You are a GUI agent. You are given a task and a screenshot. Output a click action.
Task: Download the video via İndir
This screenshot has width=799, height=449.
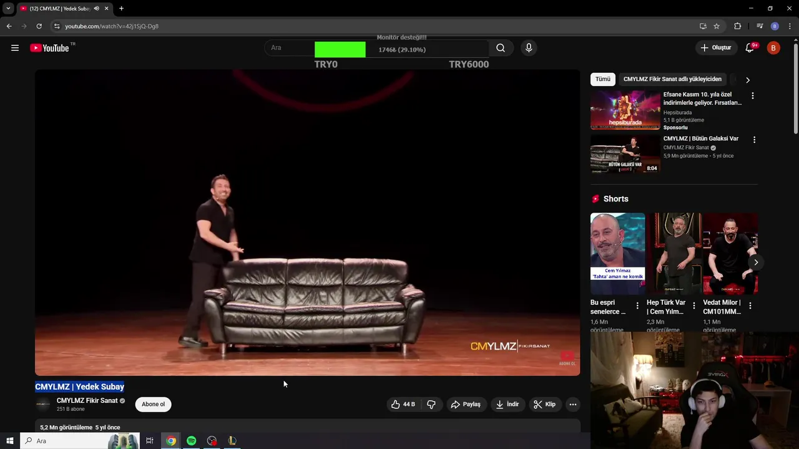(507, 404)
